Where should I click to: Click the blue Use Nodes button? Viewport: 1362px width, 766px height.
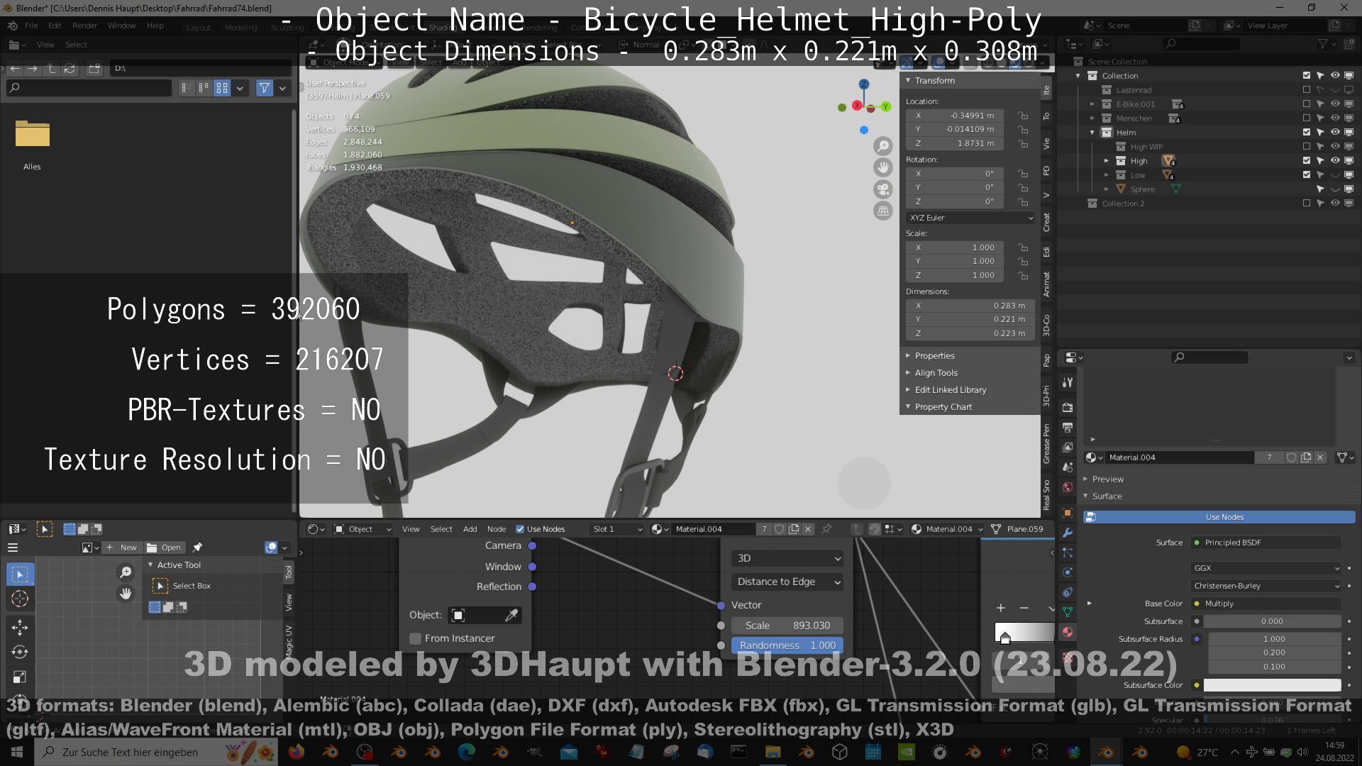1219,517
